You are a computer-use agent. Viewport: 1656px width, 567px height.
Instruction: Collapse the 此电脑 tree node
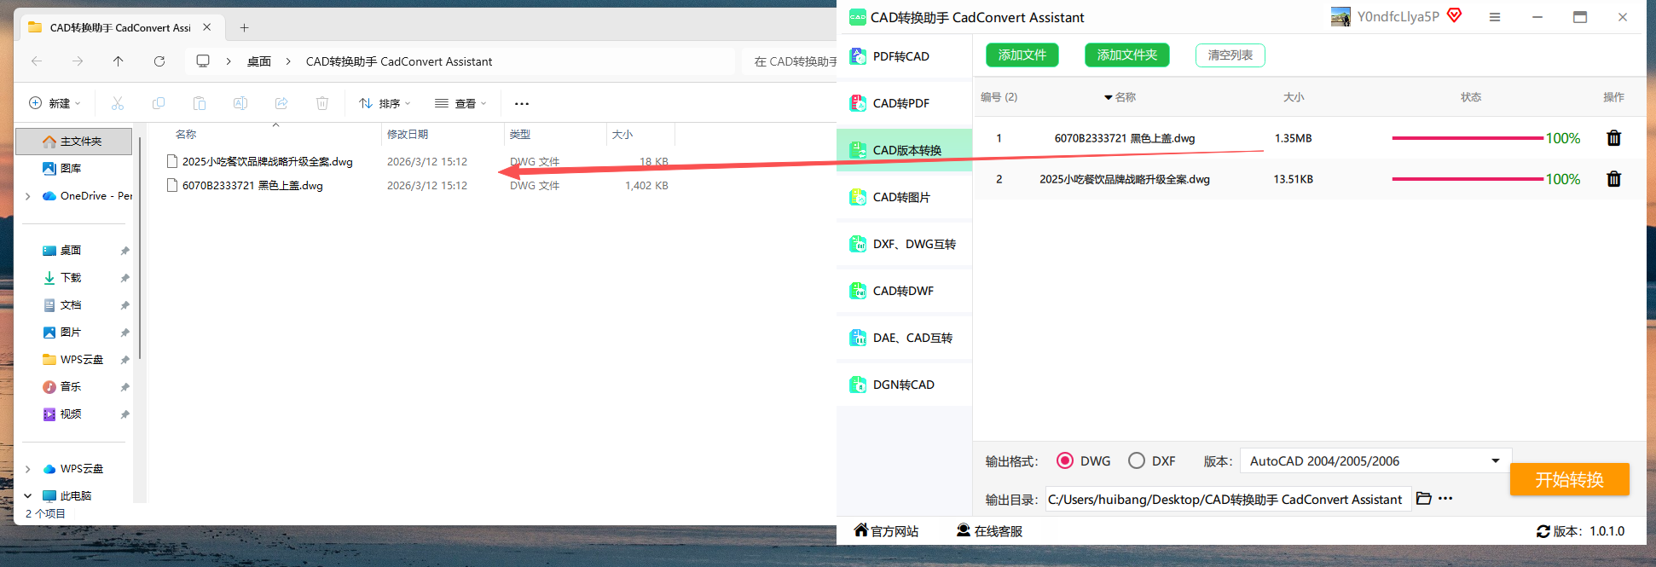tap(28, 495)
